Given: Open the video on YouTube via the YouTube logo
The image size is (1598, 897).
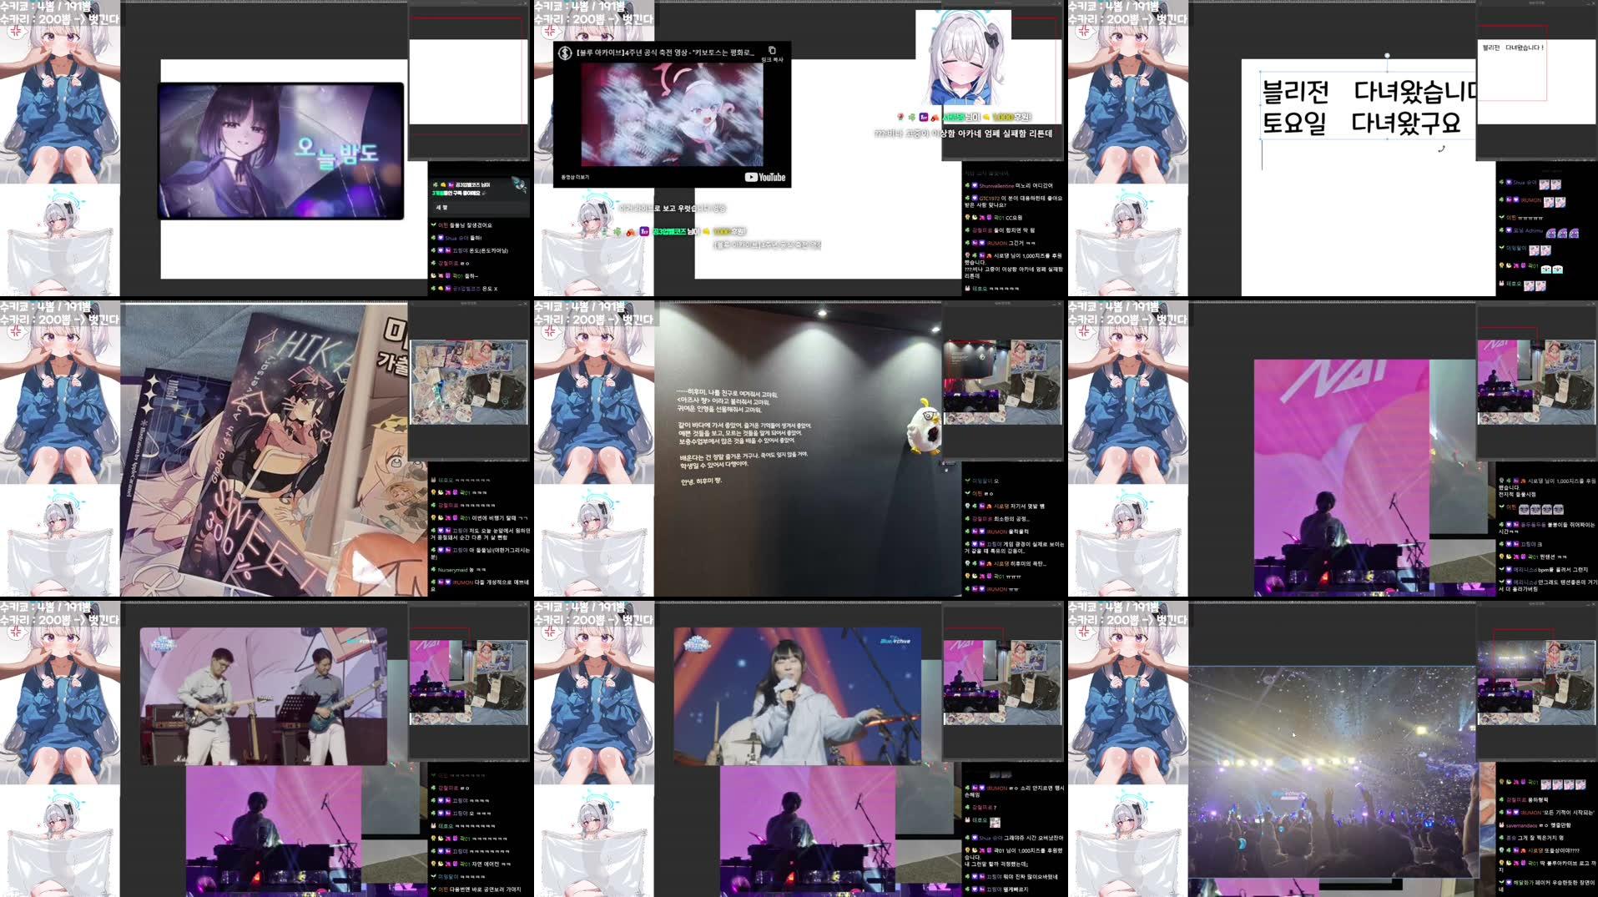Looking at the screenshot, I should [766, 177].
